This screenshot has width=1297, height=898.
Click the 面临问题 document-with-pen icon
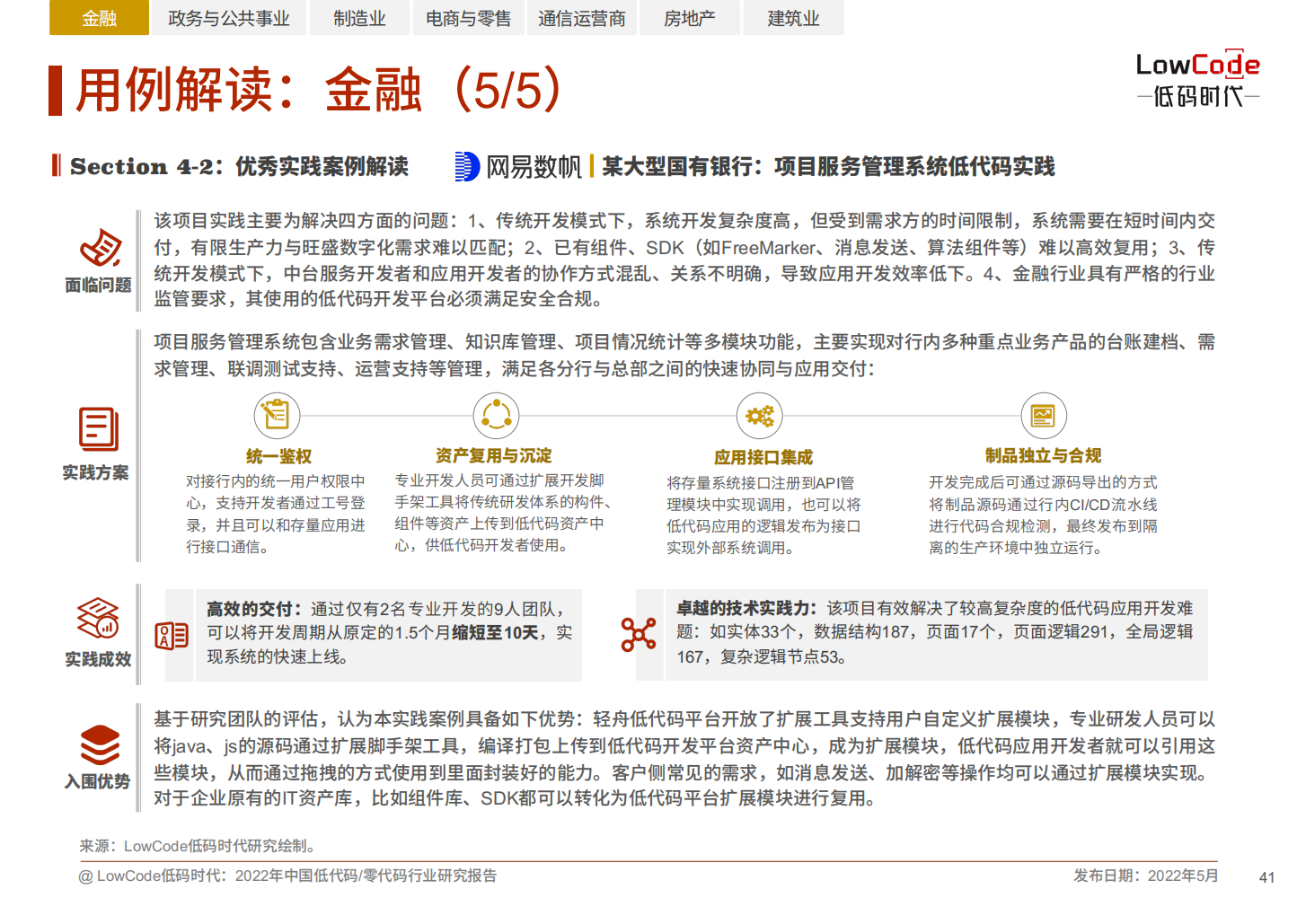pos(100,247)
